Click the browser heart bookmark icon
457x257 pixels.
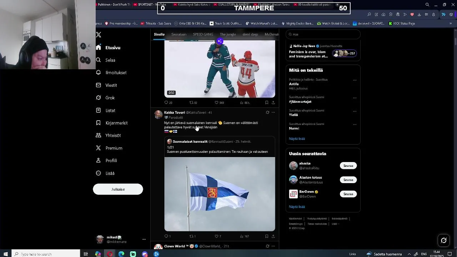pos(412,15)
